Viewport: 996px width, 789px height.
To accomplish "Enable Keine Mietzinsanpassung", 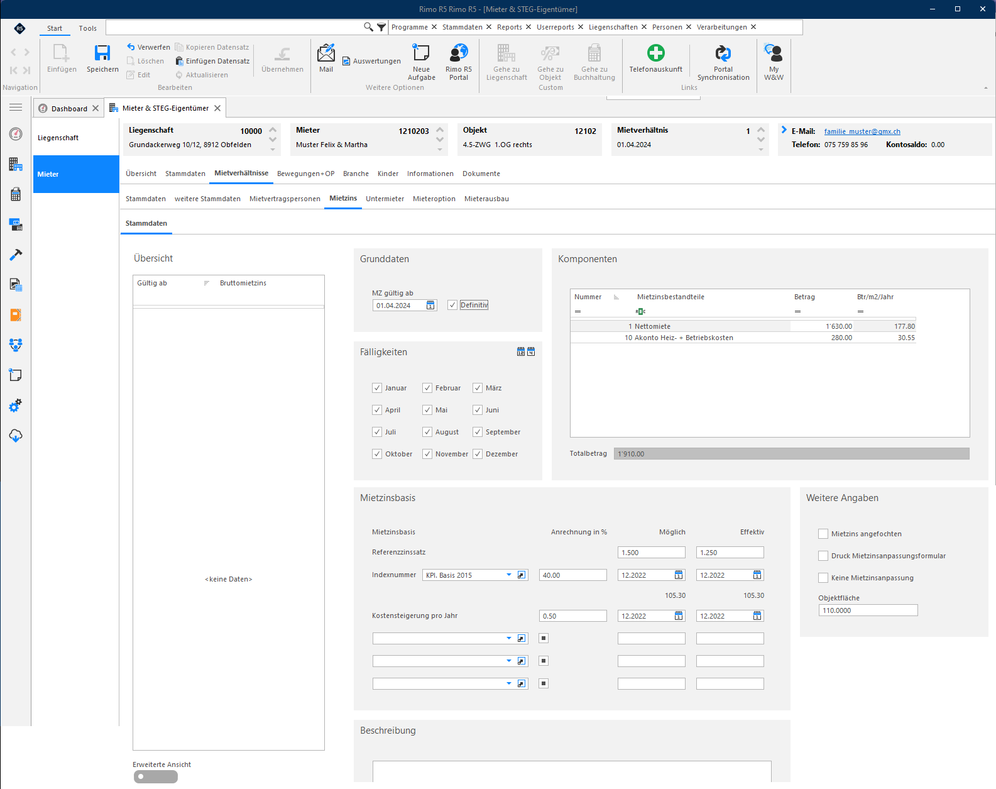I will pyautogui.click(x=823, y=578).
